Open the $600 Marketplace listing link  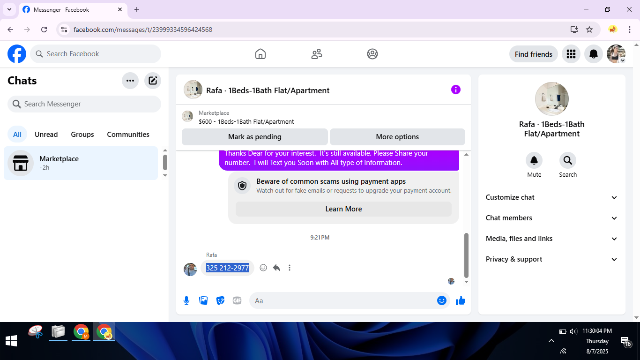(246, 122)
